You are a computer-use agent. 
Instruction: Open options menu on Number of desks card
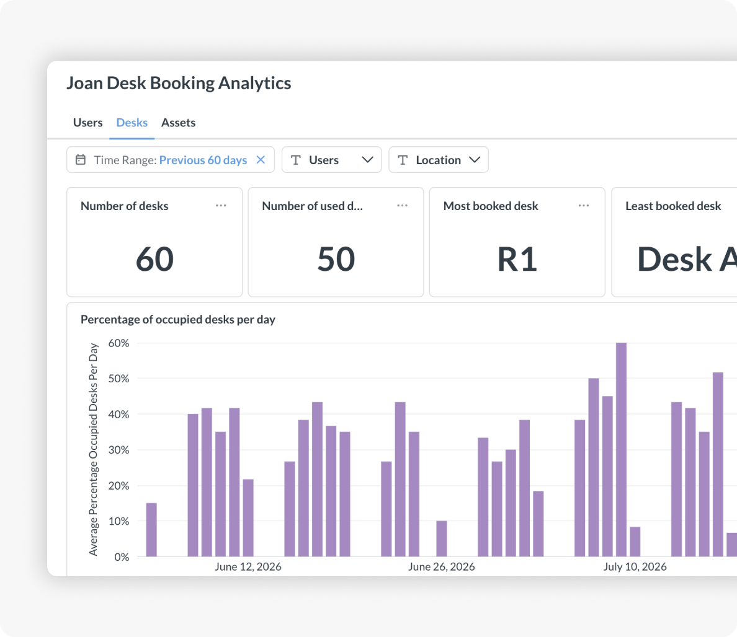point(221,206)
